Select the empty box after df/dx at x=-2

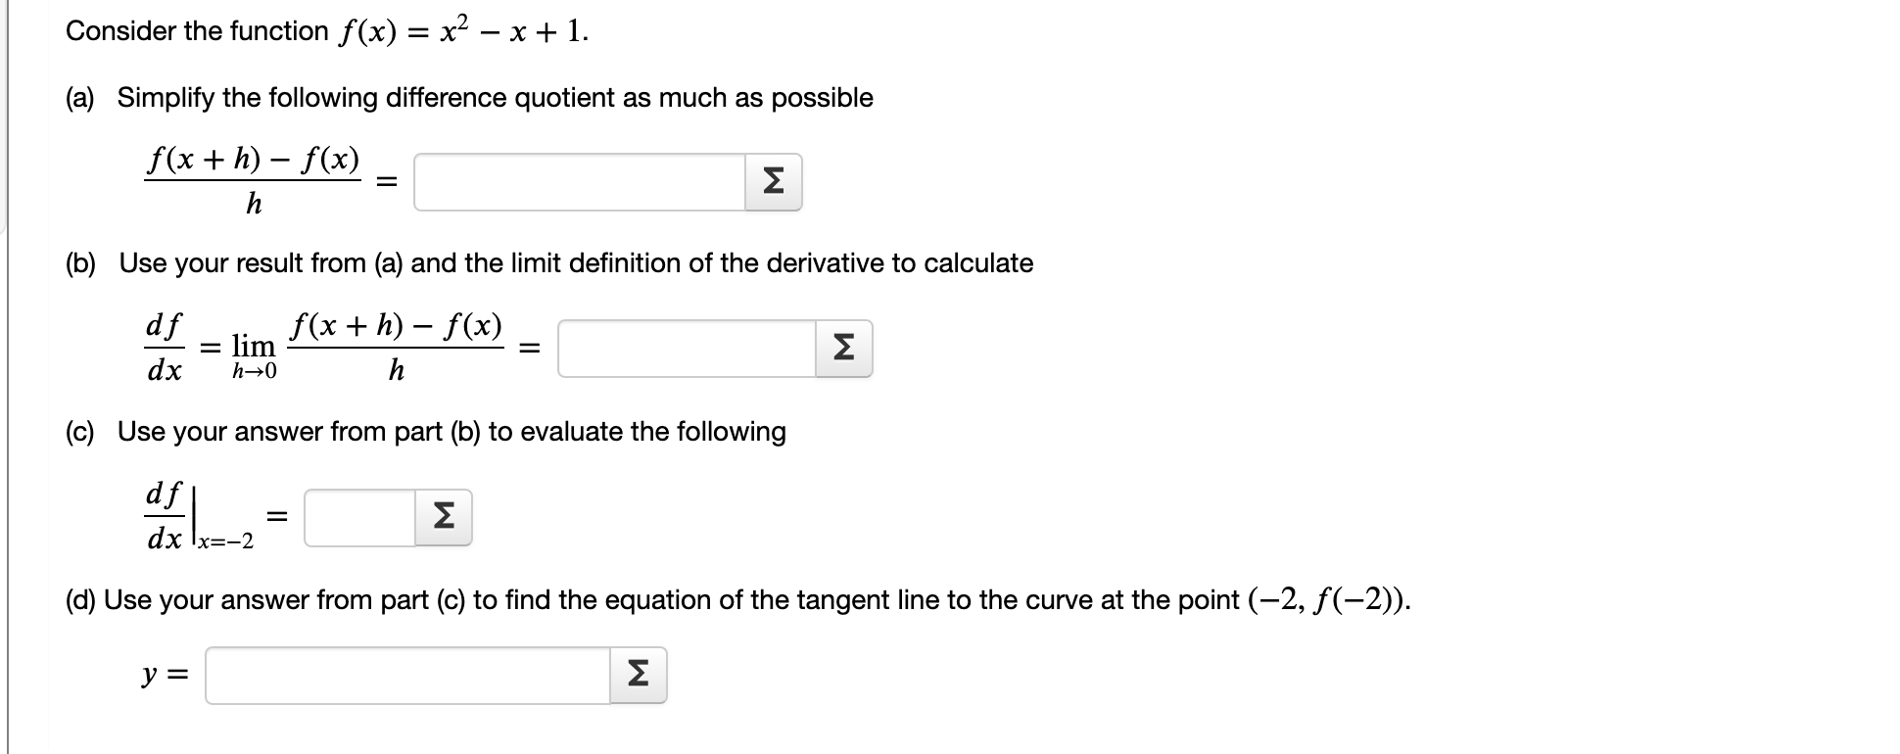click(357, 516)
